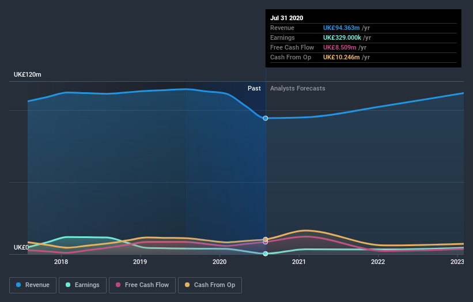This screenshot has height=302, width=473.
Task: Toggle the Earnings series legend button
Action: [82, 285]
